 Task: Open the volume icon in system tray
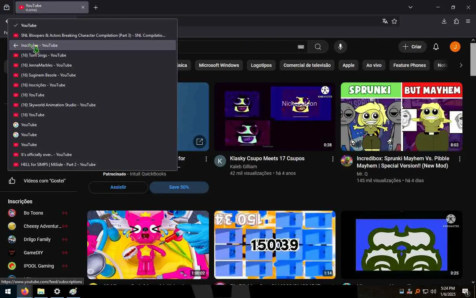pyautogui.click(x=433, y=291)
